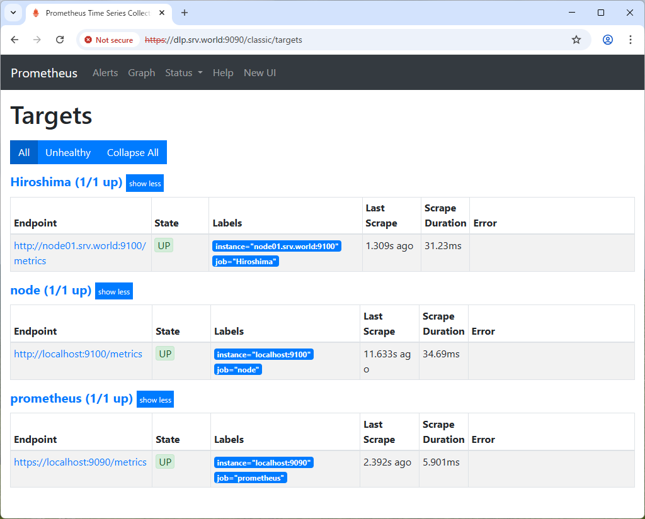Filter to show Unhealthy targets only
645x519 pixels.
pos(68,152)
